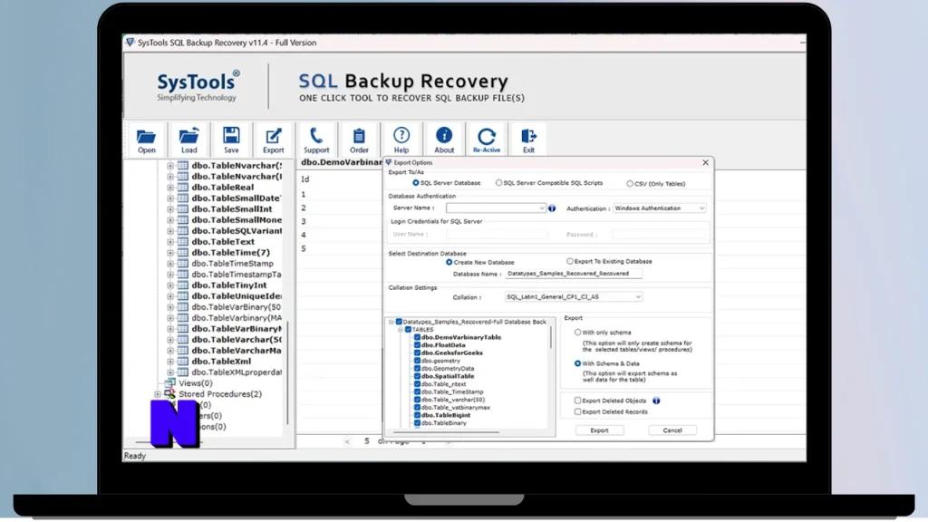Click the SysTools logo in the title bar
Image resolution: width=928 pixels, height=522 pixels.
(x=130, y=43)
